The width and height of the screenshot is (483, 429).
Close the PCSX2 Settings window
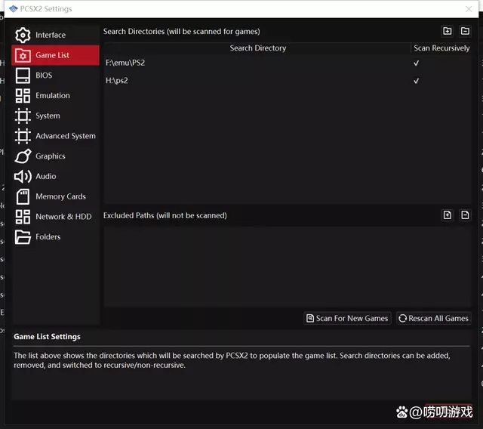pyautogui.click(x=469, y=9)
